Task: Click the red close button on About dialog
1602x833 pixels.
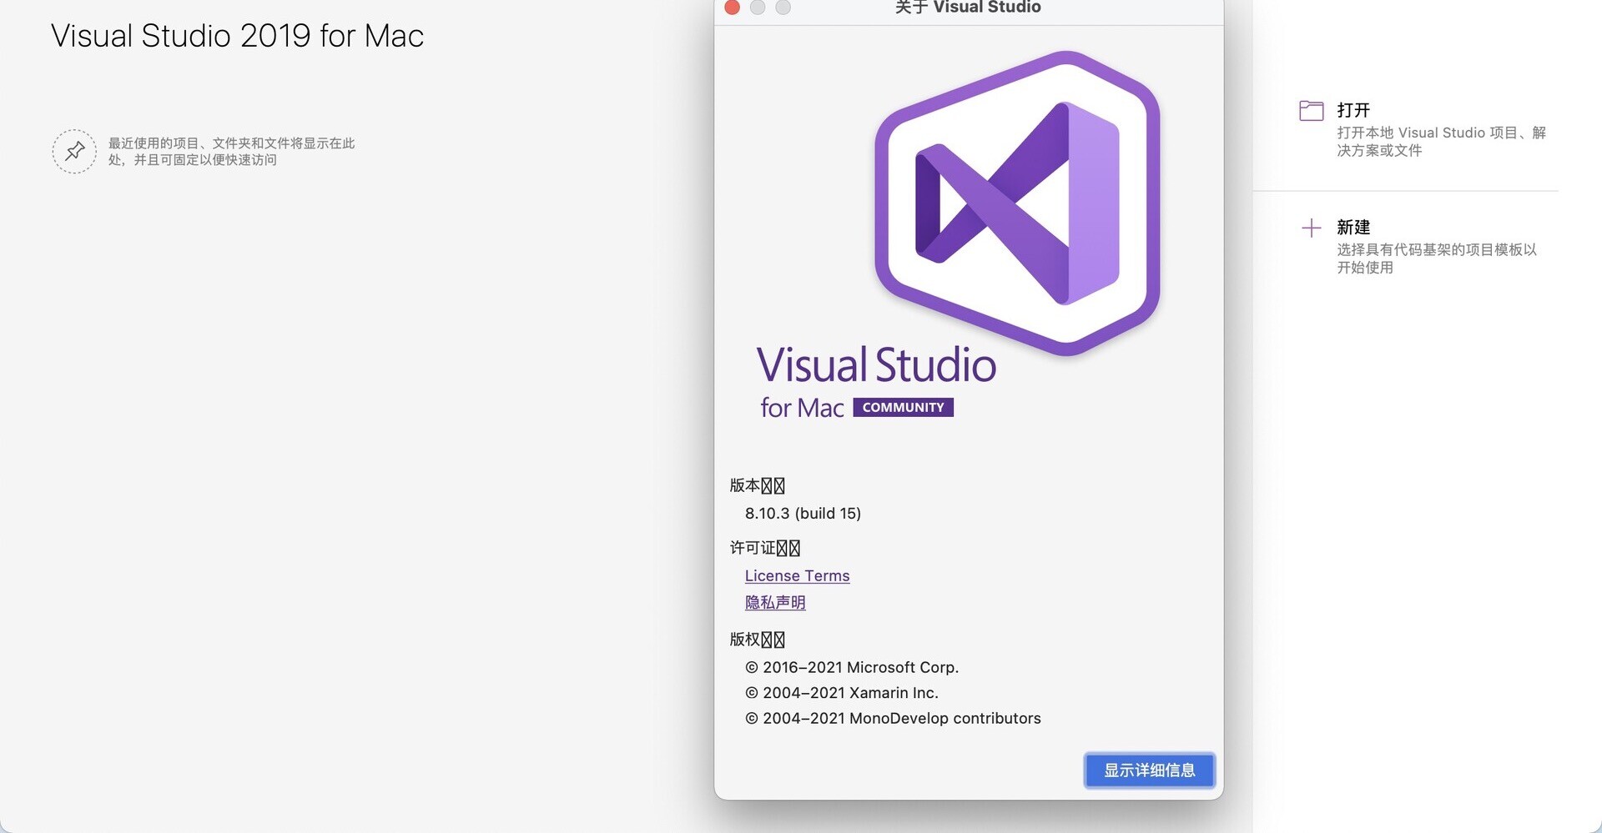Action: click(732, 8)
